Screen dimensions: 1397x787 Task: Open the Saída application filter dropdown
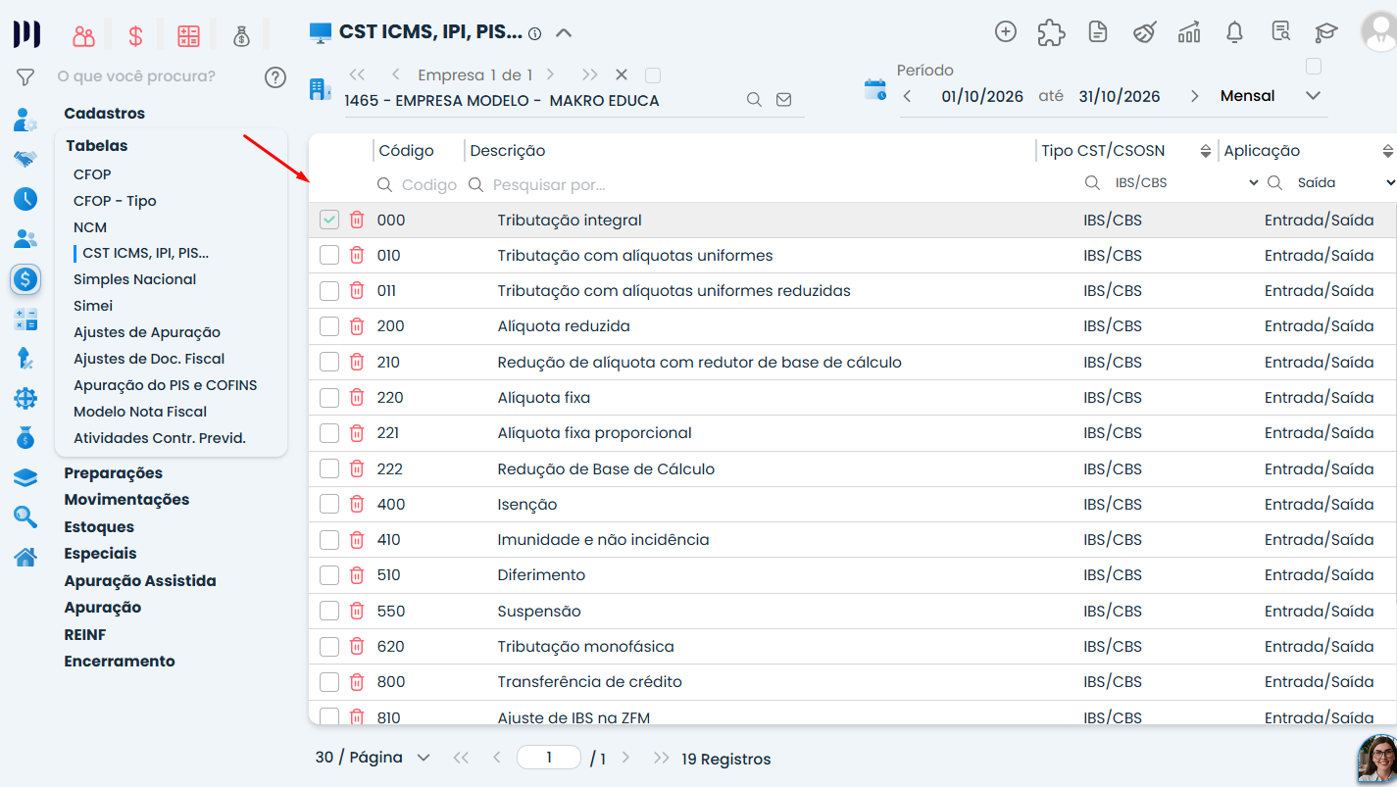(1345, 183)
